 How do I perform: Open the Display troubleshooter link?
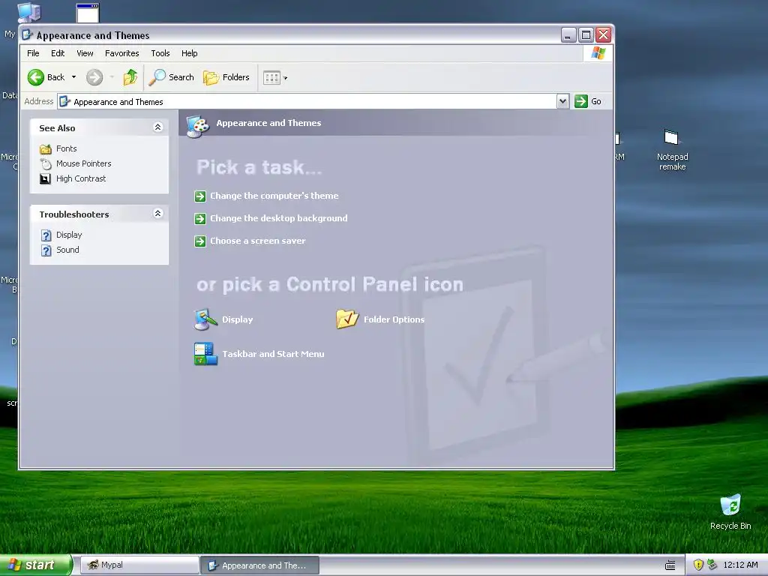69,235
